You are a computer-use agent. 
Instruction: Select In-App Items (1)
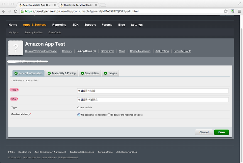(x=86, y=51)
